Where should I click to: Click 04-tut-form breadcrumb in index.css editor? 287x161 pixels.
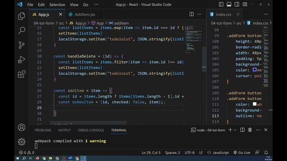coord(221,23)
